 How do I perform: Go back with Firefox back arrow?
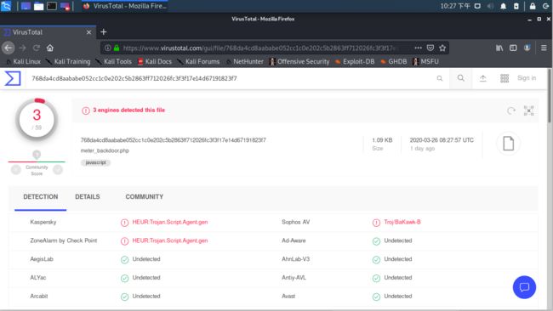pos(9,48)
